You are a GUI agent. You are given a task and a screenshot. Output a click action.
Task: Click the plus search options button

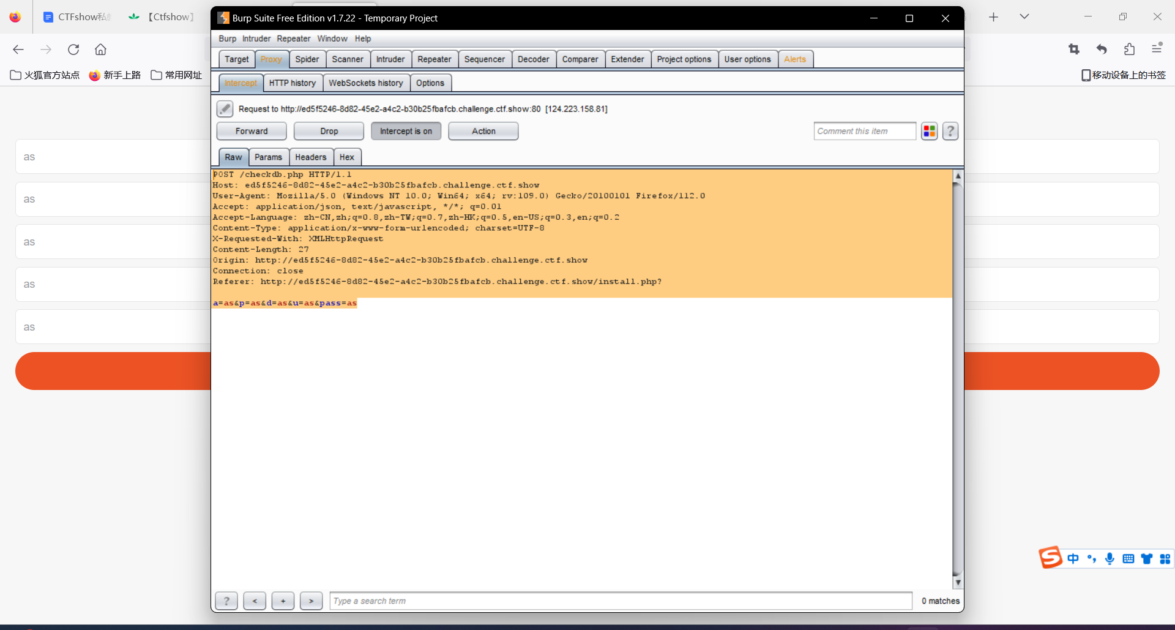tap(283, 601)
